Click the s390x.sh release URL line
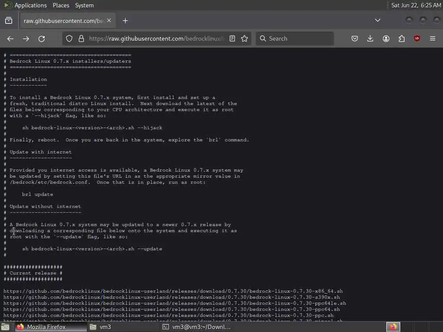Screen dimensions: 443x332 click(171, 297)
